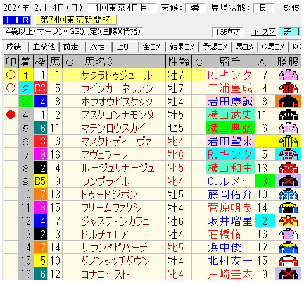The height and width of the screenshot is (283, 304).
Task: Select the 全コメ tab
Action: (x=151, y=47)
